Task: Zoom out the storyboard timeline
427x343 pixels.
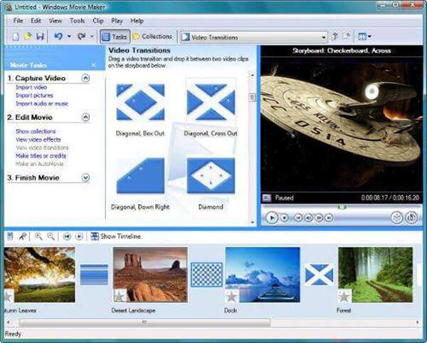Action: (51, 236)
